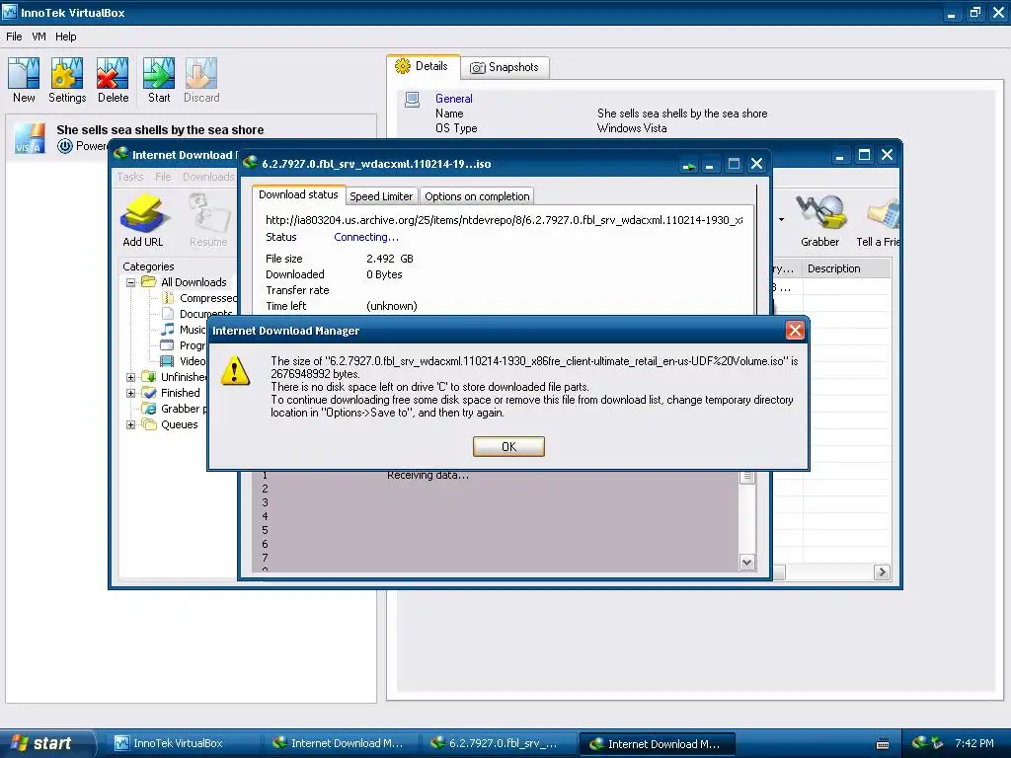1011x758 pixels.
Task: Click the IDM list scroll right arrow
Action: [882, 571]
